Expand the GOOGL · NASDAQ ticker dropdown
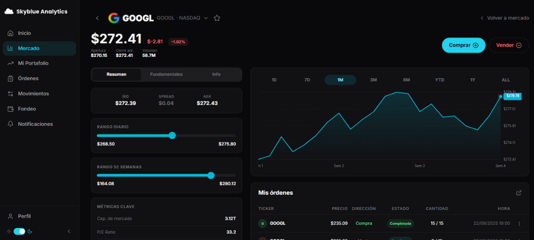 [205, 18]
